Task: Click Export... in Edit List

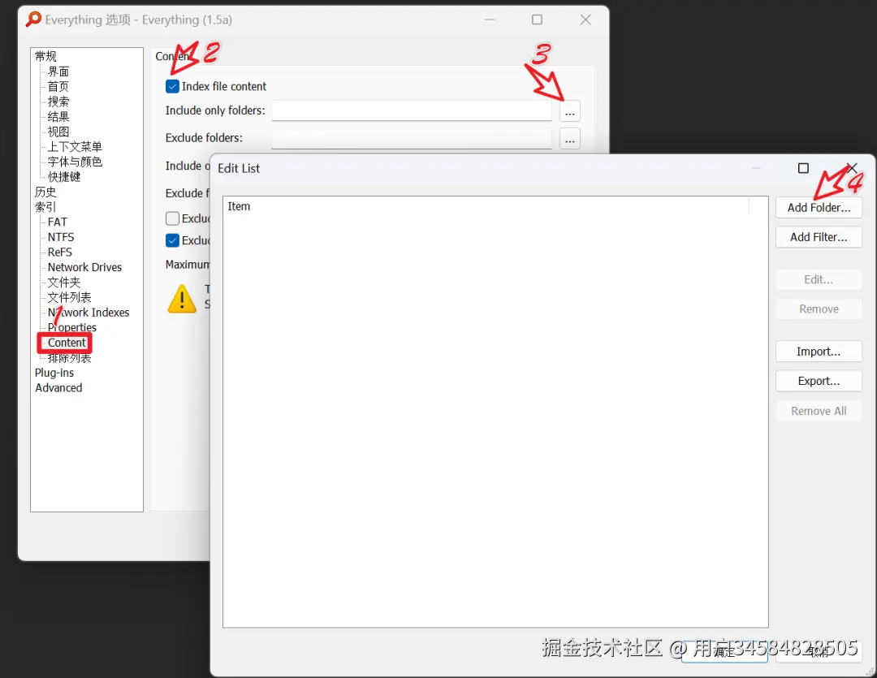Action: 819,381
